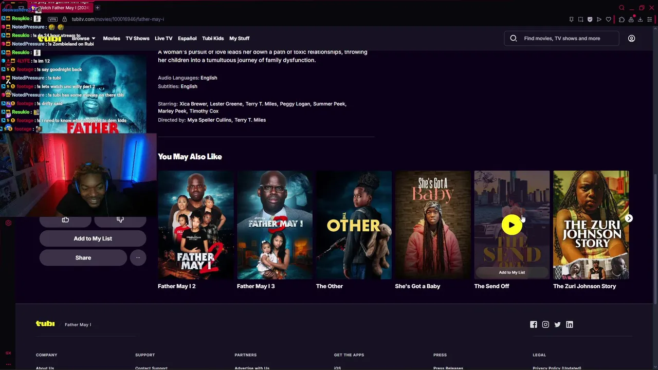Open the She's Got a Baby poster
Viewport: 658px width, 370px height.
tap(433, 225)
